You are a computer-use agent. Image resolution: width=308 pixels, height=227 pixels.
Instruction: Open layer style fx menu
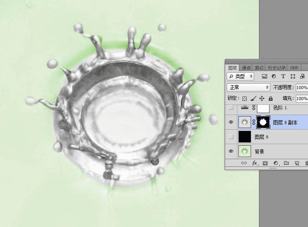tap(255, 163)
